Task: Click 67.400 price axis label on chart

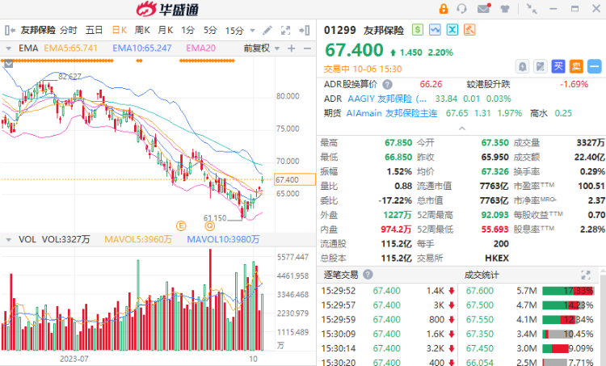Action: coord(294,179)
